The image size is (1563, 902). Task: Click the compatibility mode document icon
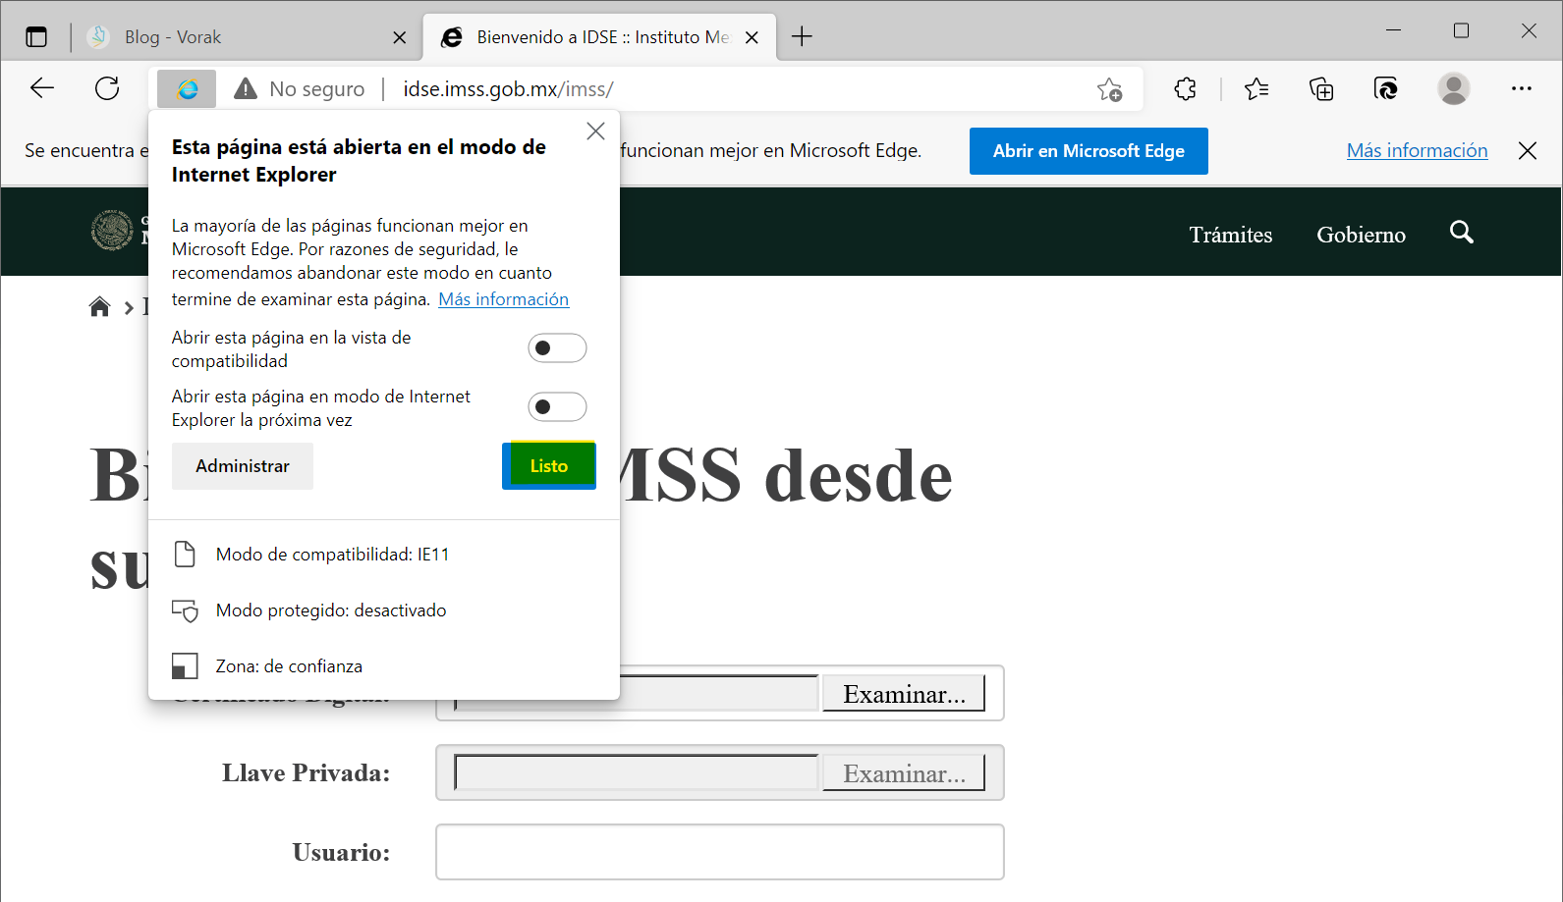pos(185,555)
